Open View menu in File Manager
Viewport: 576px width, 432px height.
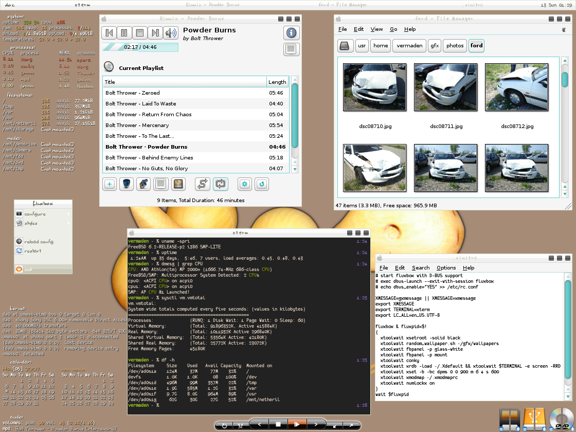coord(376,29)
